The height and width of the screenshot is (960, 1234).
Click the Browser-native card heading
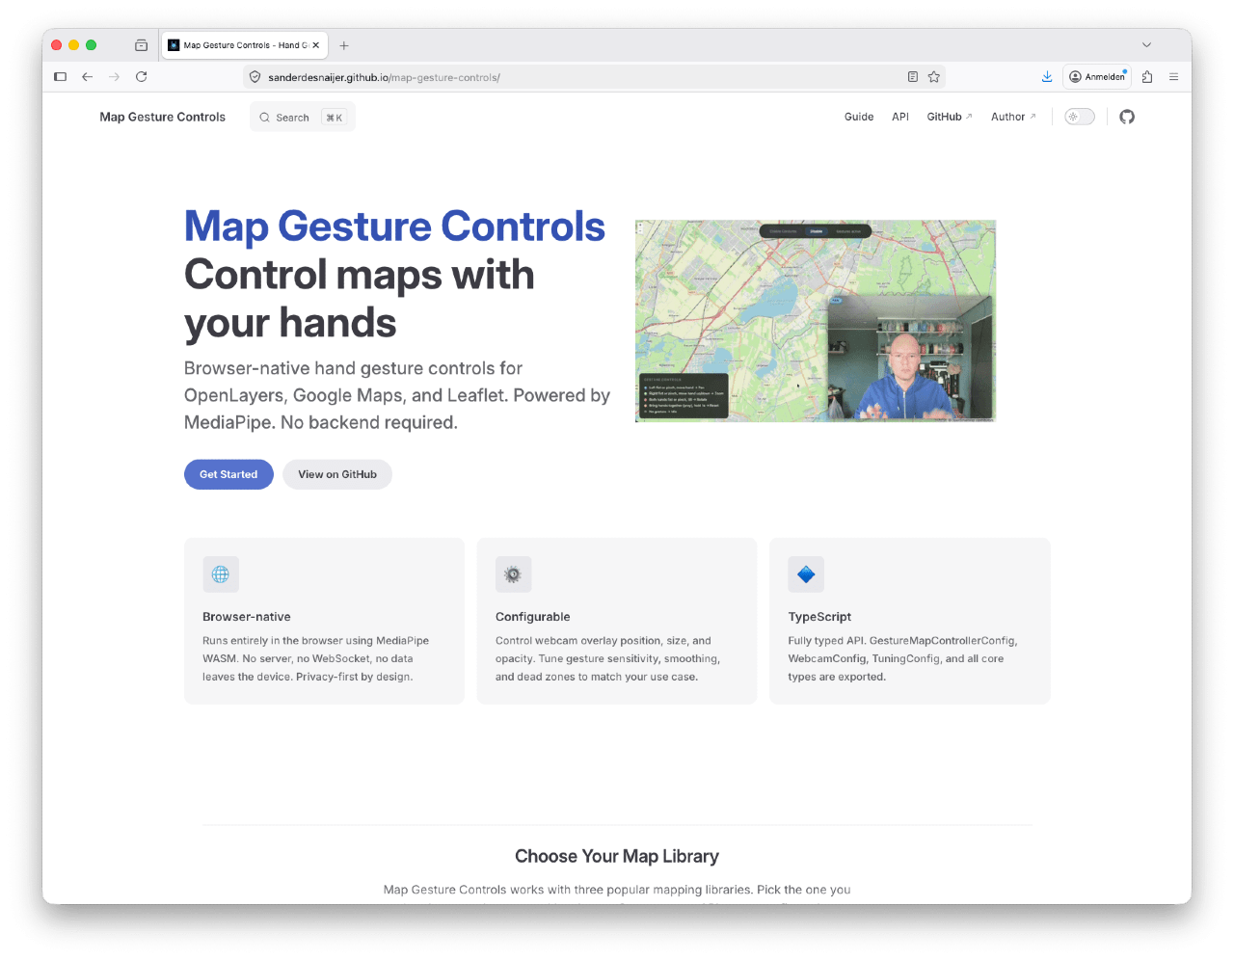247,617
